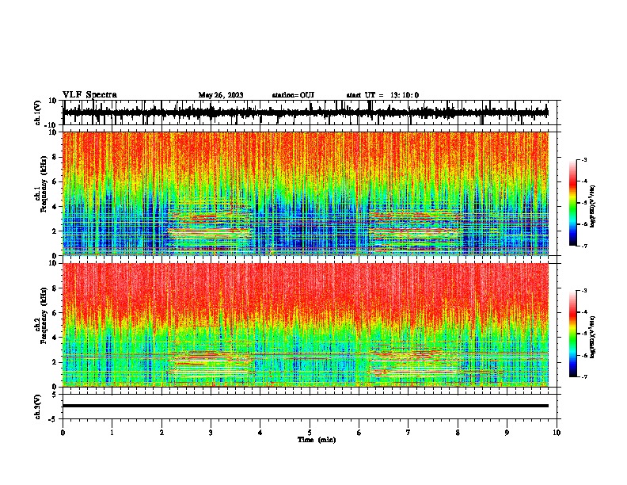627x485 pixels.
Task: Click the flat black ch.3 voltage trace
Action: [306, 406]
